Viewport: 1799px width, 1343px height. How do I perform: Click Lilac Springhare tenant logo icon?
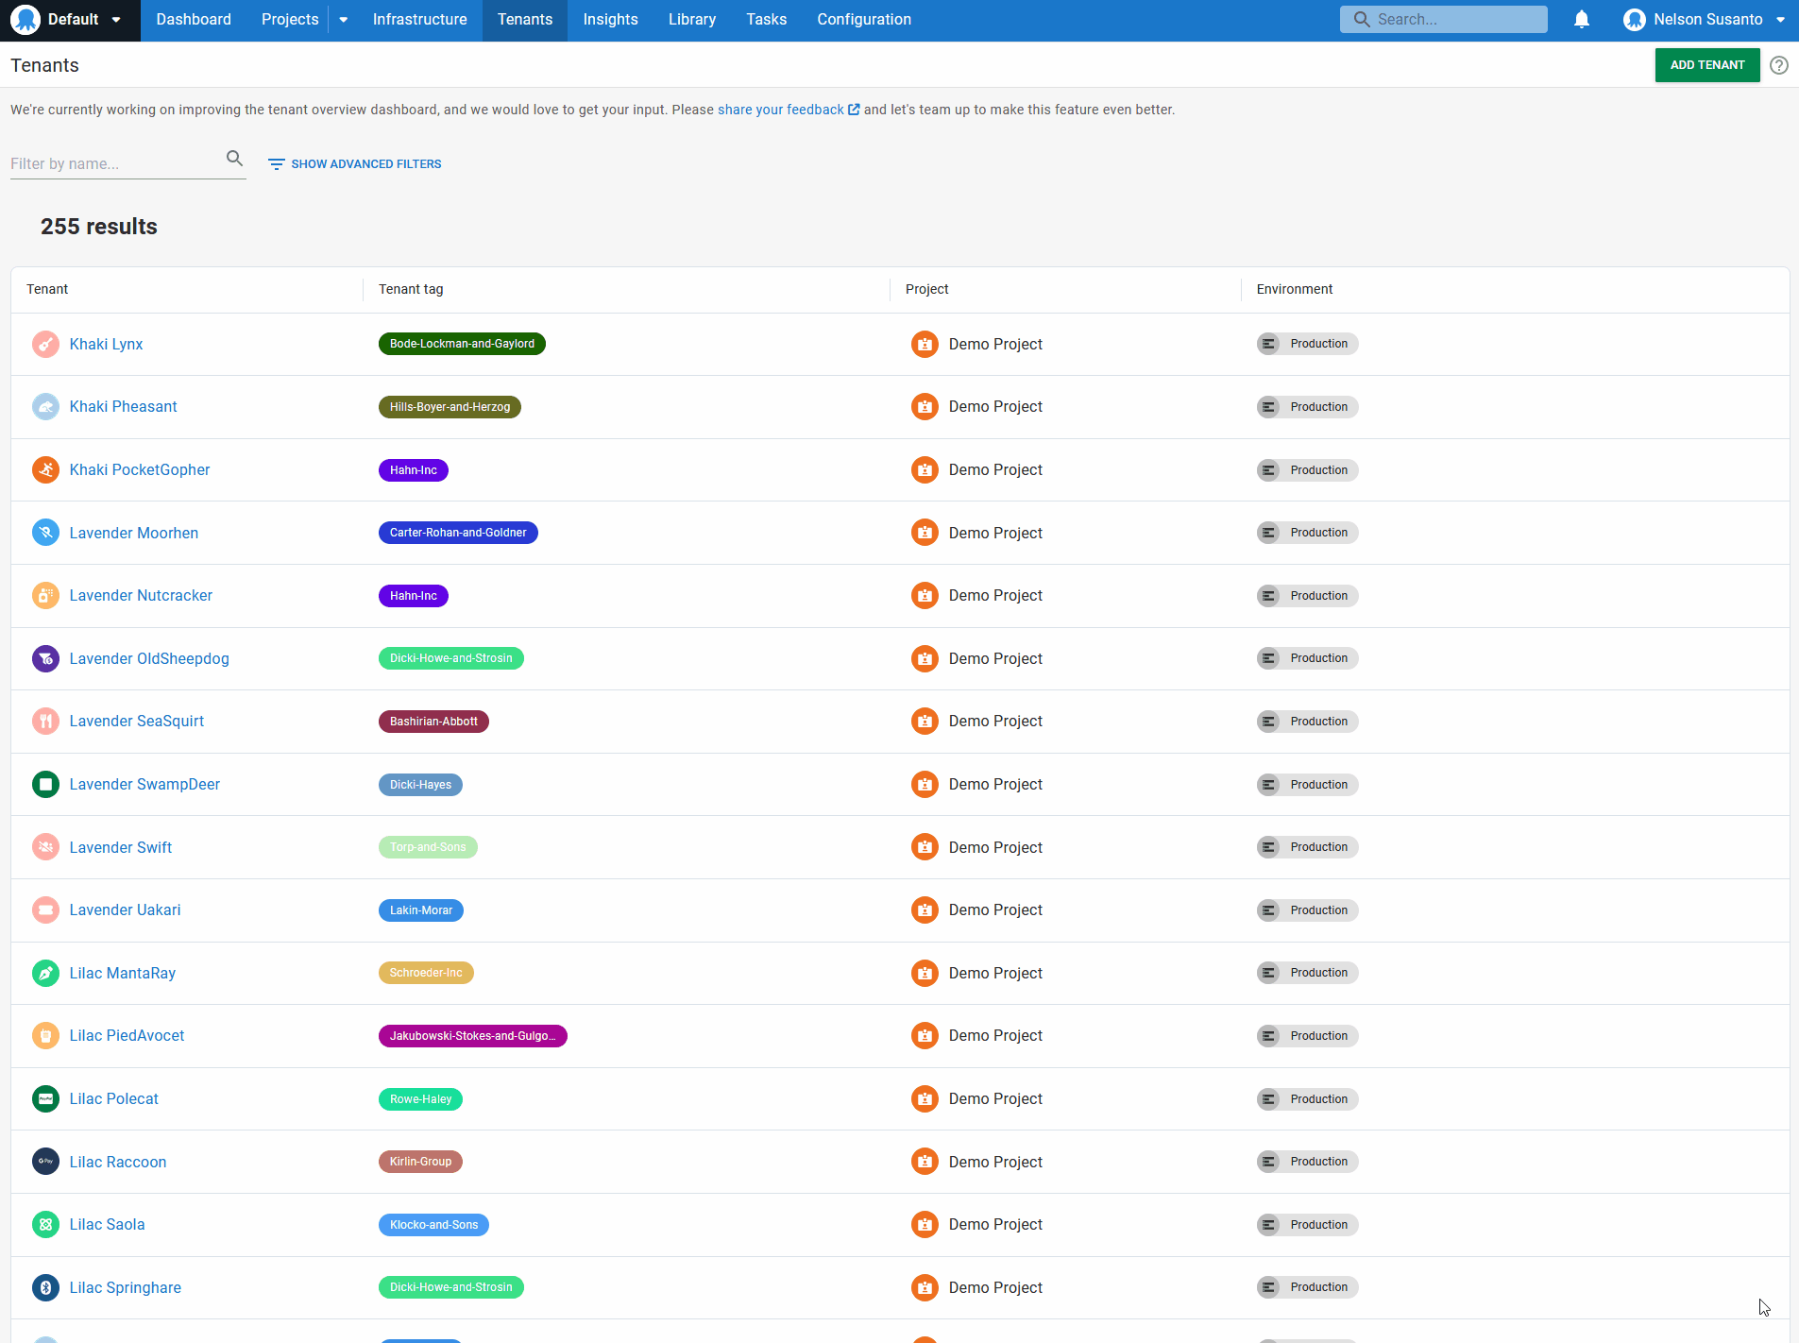point(45,1287)
